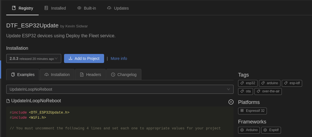Click the Examples copy icon
Image resolution: width=312 pixels, height=137 pixels.
point(13,75)
